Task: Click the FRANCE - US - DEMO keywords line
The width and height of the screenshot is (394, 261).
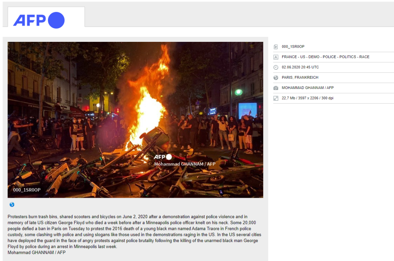Action: click(325, 57)
